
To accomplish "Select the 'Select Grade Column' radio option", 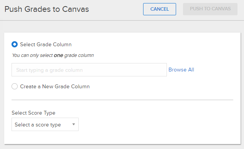I will [x=15, y=44].
